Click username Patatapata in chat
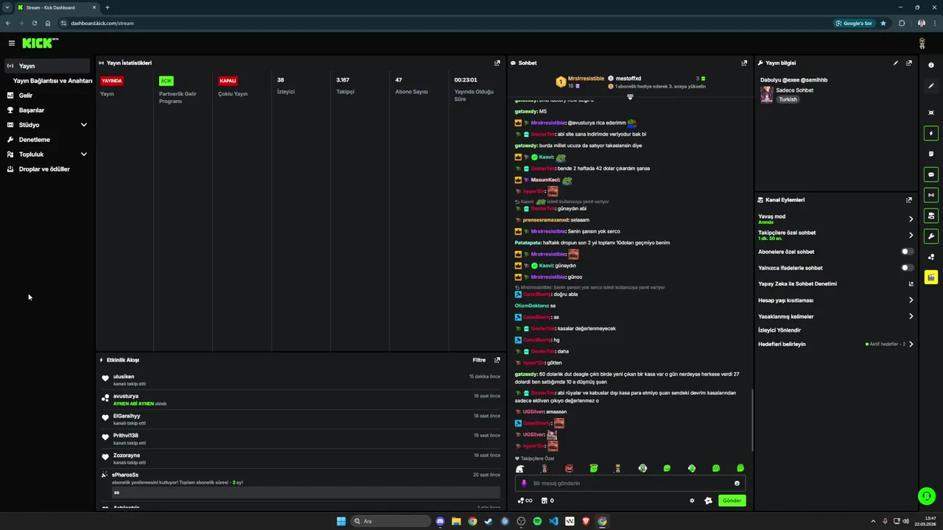 (x=527, y=243)
